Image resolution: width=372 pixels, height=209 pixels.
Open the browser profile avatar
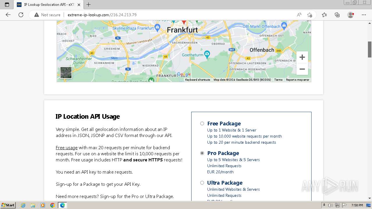[351, 15]
